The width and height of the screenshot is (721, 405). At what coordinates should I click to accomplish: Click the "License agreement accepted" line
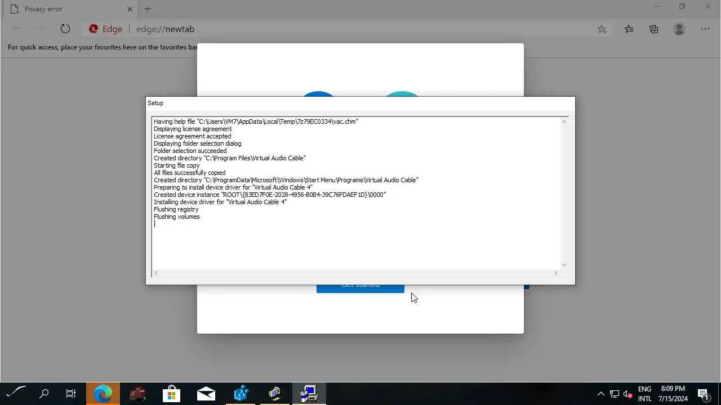193,136
